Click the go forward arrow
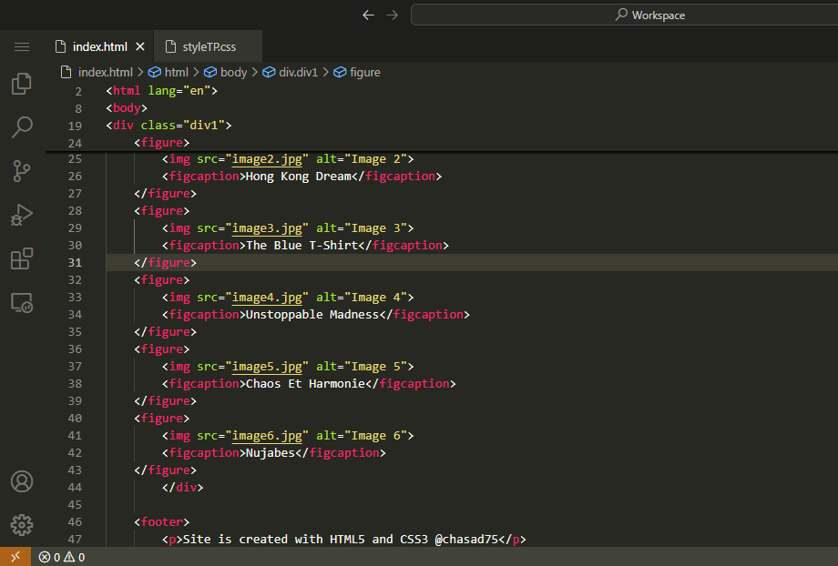 coord(393,15)
